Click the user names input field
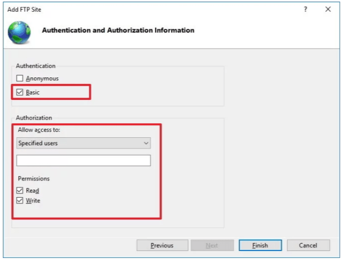342x259 pixels. 83,160
